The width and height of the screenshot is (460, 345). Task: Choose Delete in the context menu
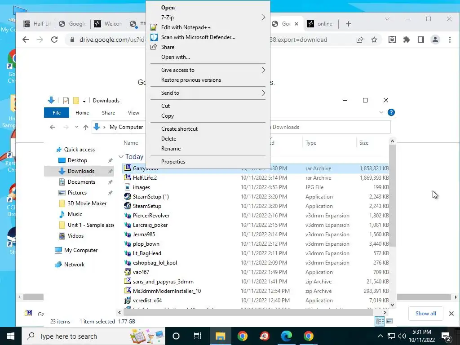(x=169, y=138)
